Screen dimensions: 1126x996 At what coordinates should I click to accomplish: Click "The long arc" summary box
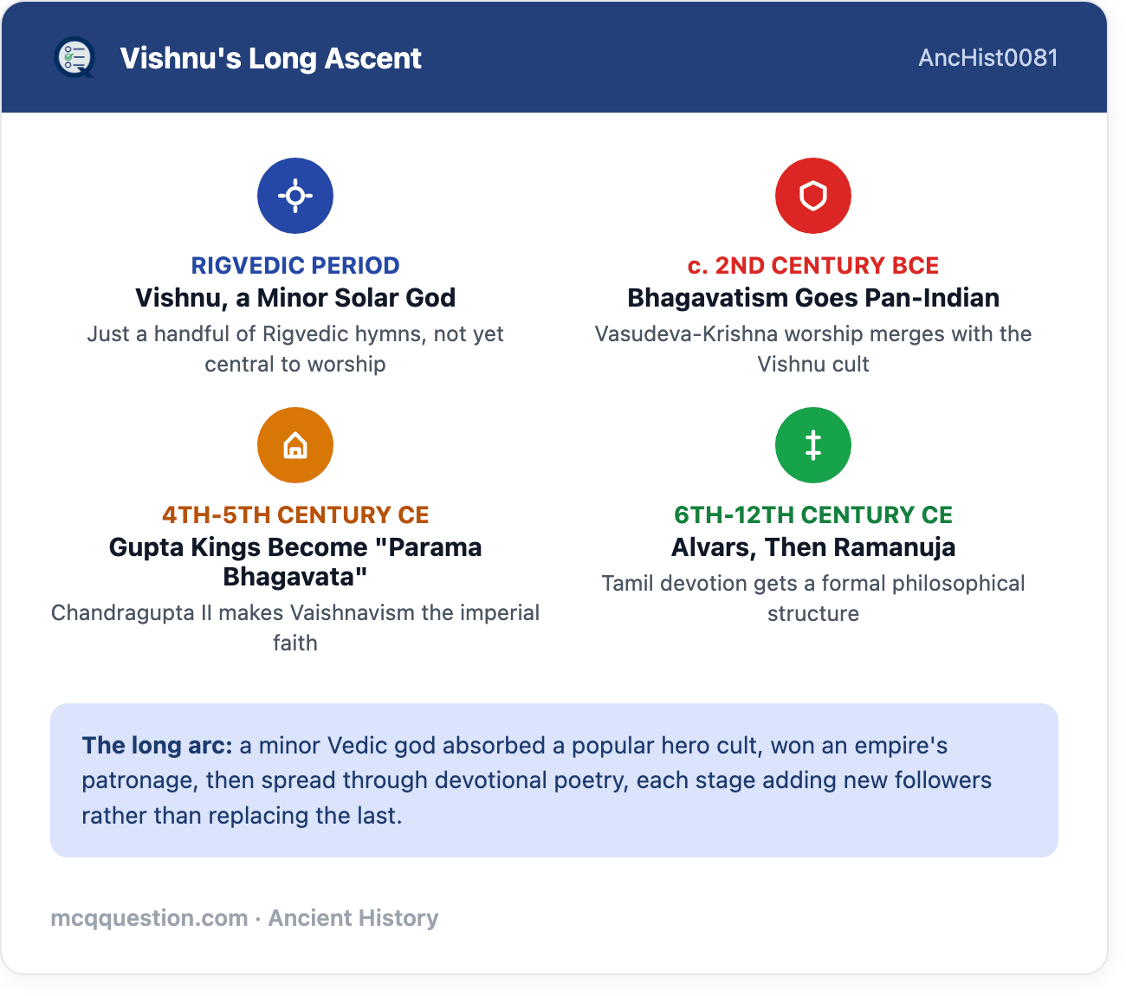point(554,780)
